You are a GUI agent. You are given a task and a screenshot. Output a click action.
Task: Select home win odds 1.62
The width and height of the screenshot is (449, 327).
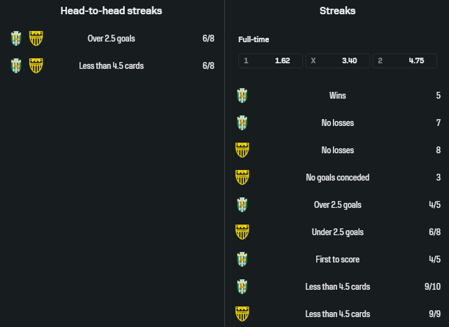click(x=271, y=61)
